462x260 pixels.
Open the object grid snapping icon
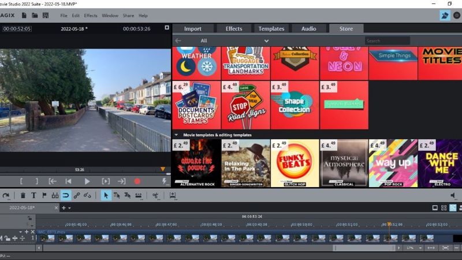pos(55,195)
